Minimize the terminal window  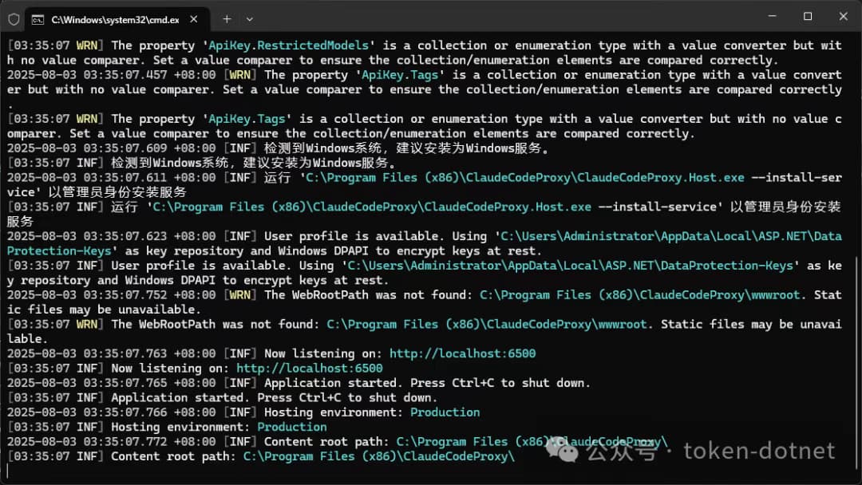[772, 17]
